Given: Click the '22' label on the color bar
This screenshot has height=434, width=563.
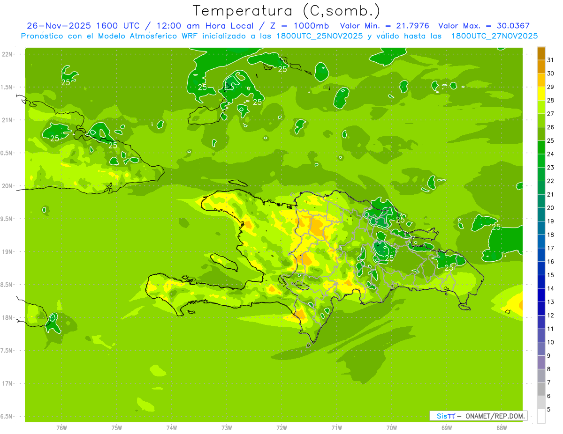Looking at the screenshot, I should pos(551,181).
